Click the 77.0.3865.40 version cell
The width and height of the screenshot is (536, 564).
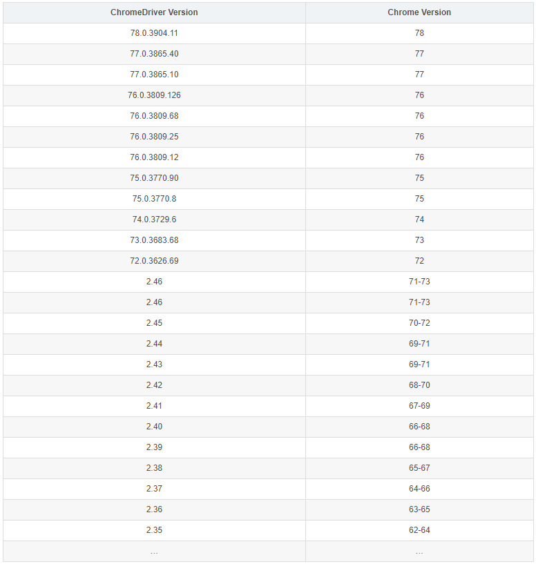click(154, 54)
